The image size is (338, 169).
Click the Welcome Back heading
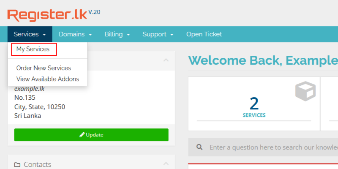click(x=262, y=60)
